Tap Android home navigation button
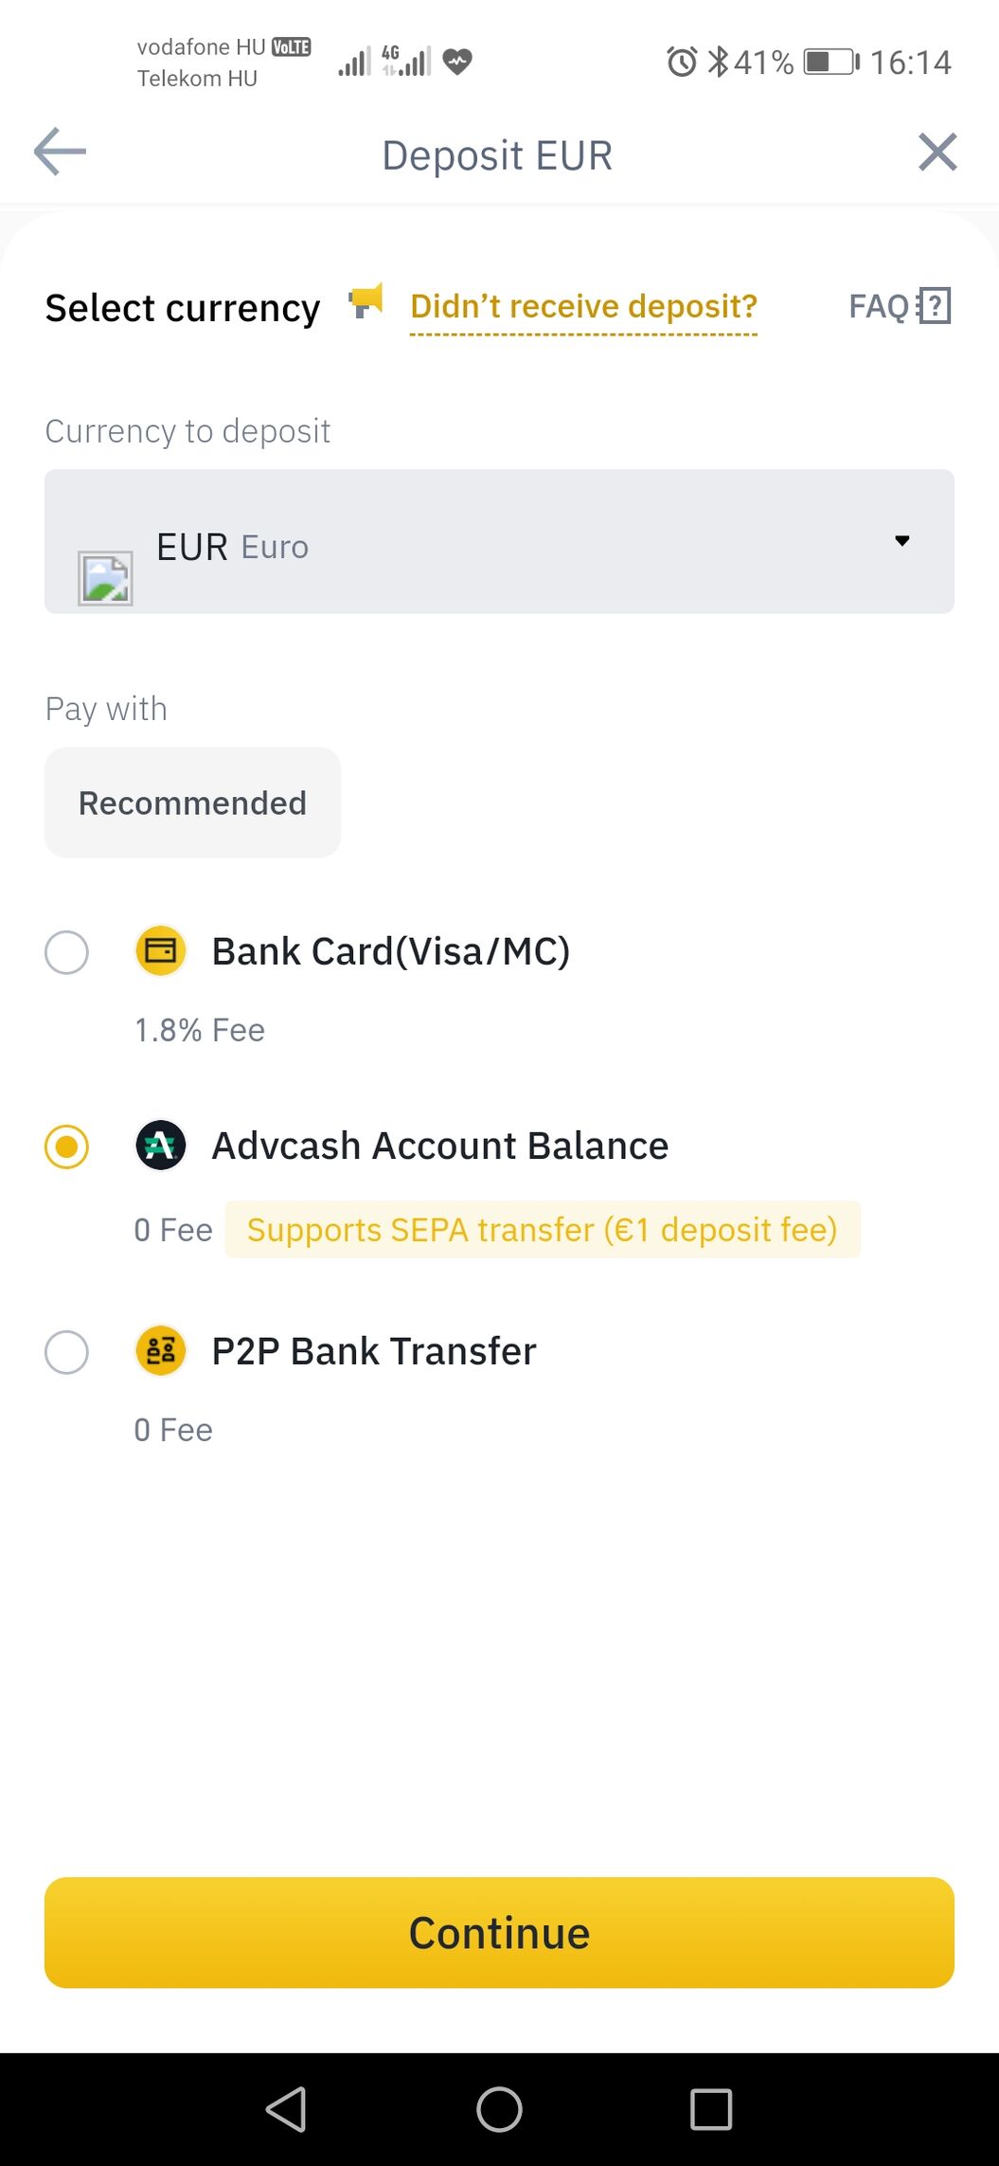The height and width of the screenshot is (2166, 999). click(499, 2109)
